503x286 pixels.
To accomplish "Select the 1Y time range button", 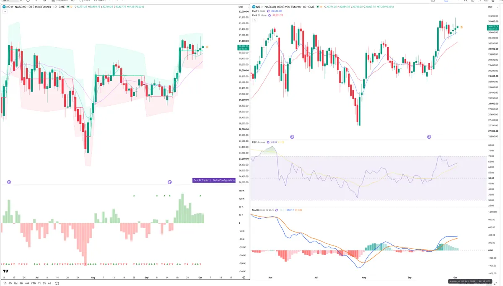I will pyautogui.click(x=39, y=283).
